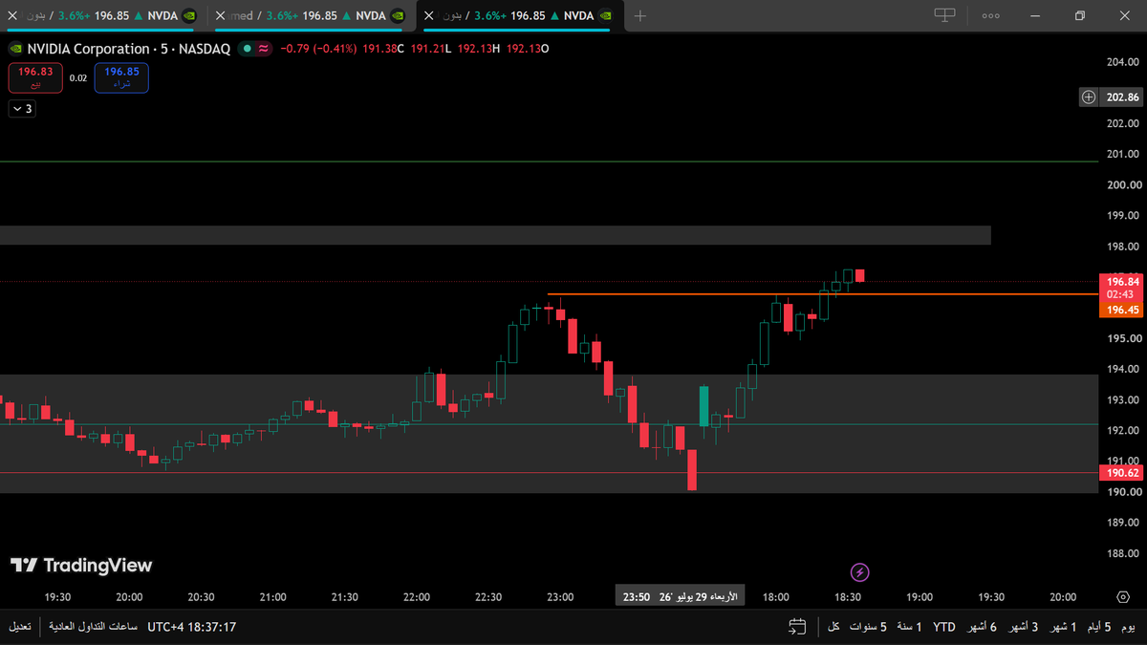The height and width of the screenshot is (645, 1147).
Task: Click the date label 23:50 on time axis
Action: pyautogui.click(x=681, y=597)
